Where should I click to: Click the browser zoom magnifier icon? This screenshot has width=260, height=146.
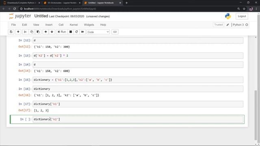tap(238, 9)
